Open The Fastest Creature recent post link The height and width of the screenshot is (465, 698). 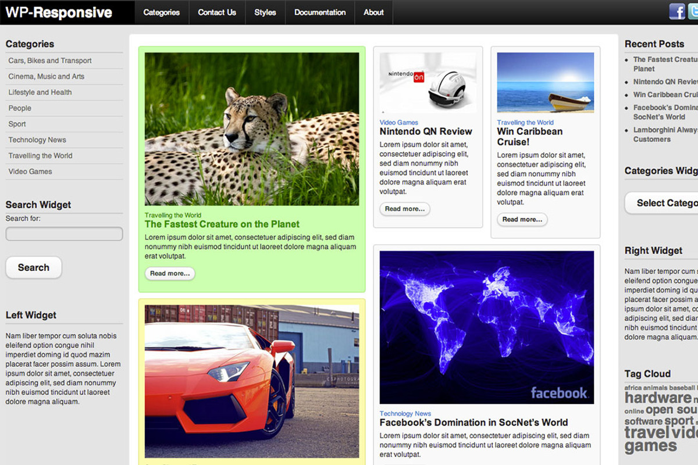[665, 64]
